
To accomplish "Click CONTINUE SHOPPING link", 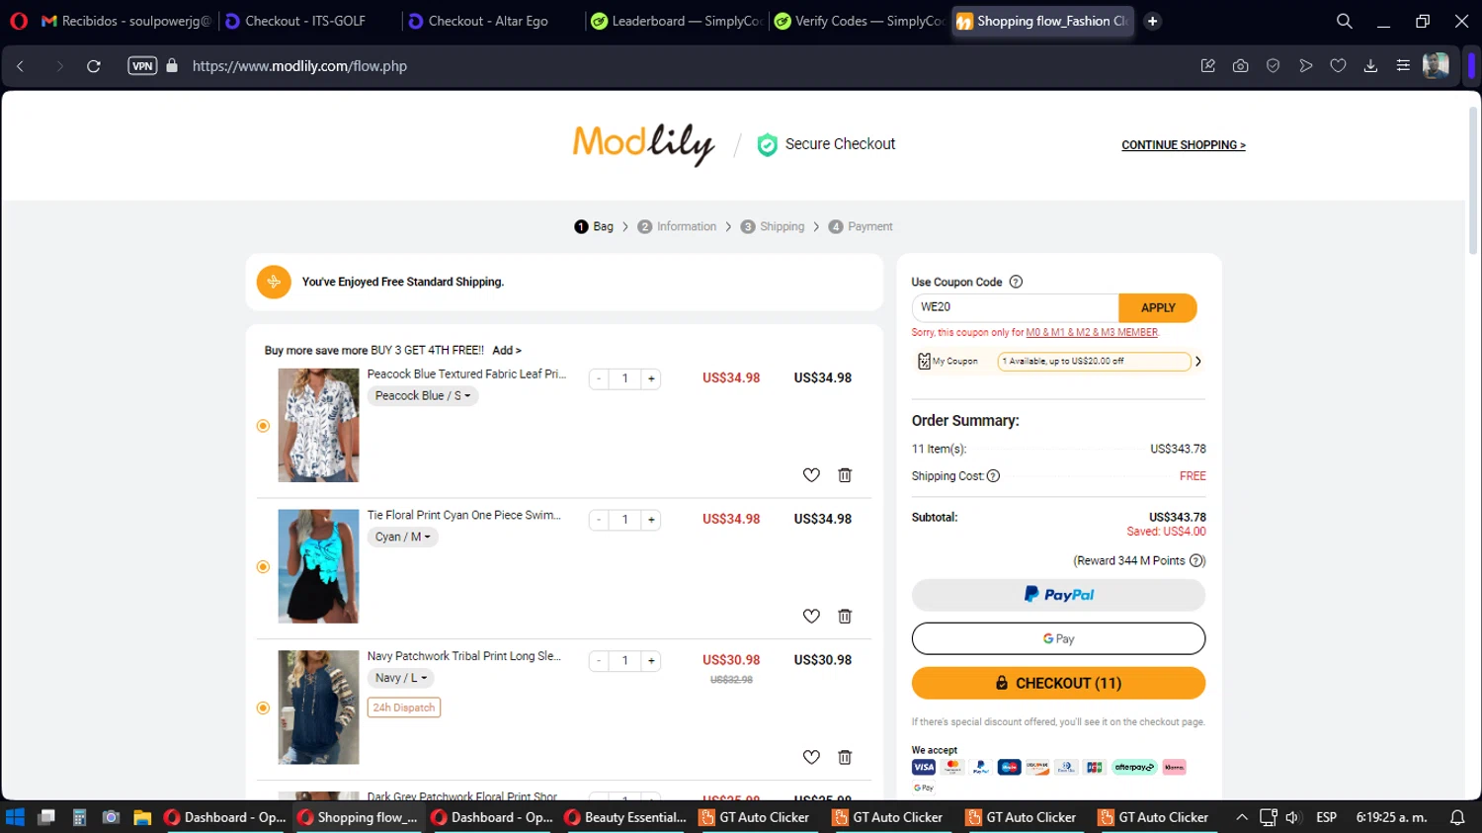I will click(x=1184, y=145).
